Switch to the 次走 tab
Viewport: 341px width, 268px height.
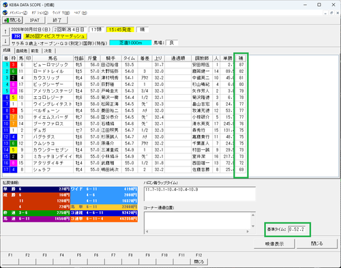click(x=48, y=50)
